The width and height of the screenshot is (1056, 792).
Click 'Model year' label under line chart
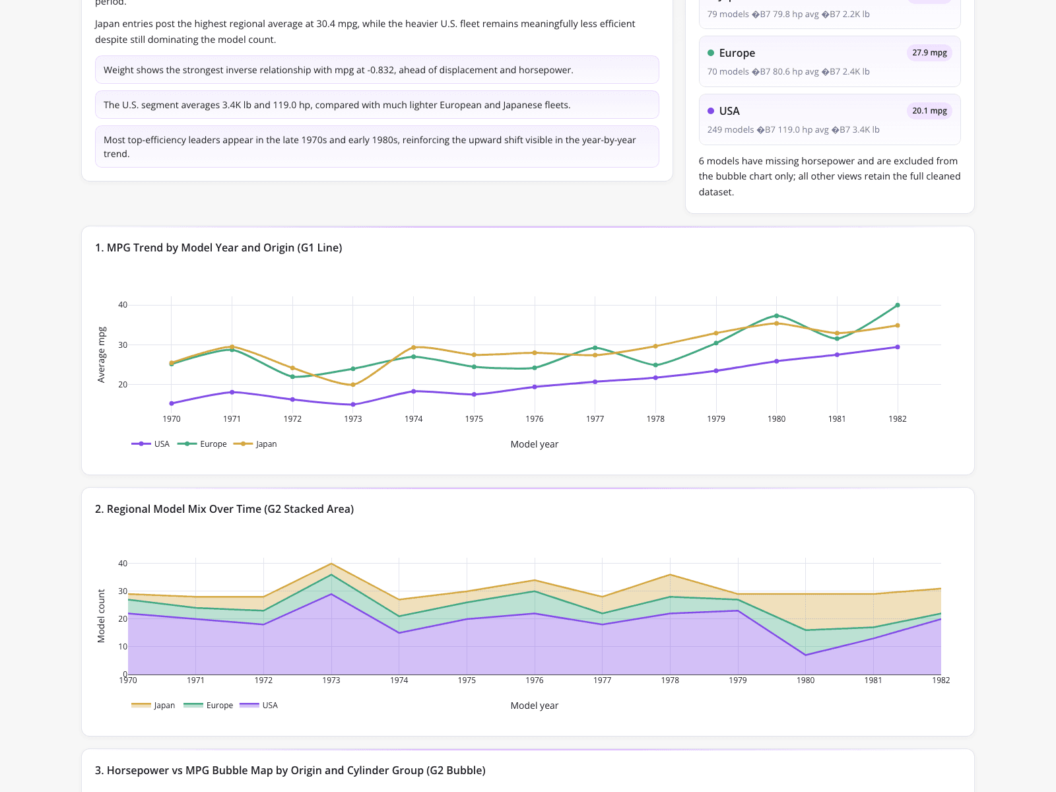click(x=535, y=444)
